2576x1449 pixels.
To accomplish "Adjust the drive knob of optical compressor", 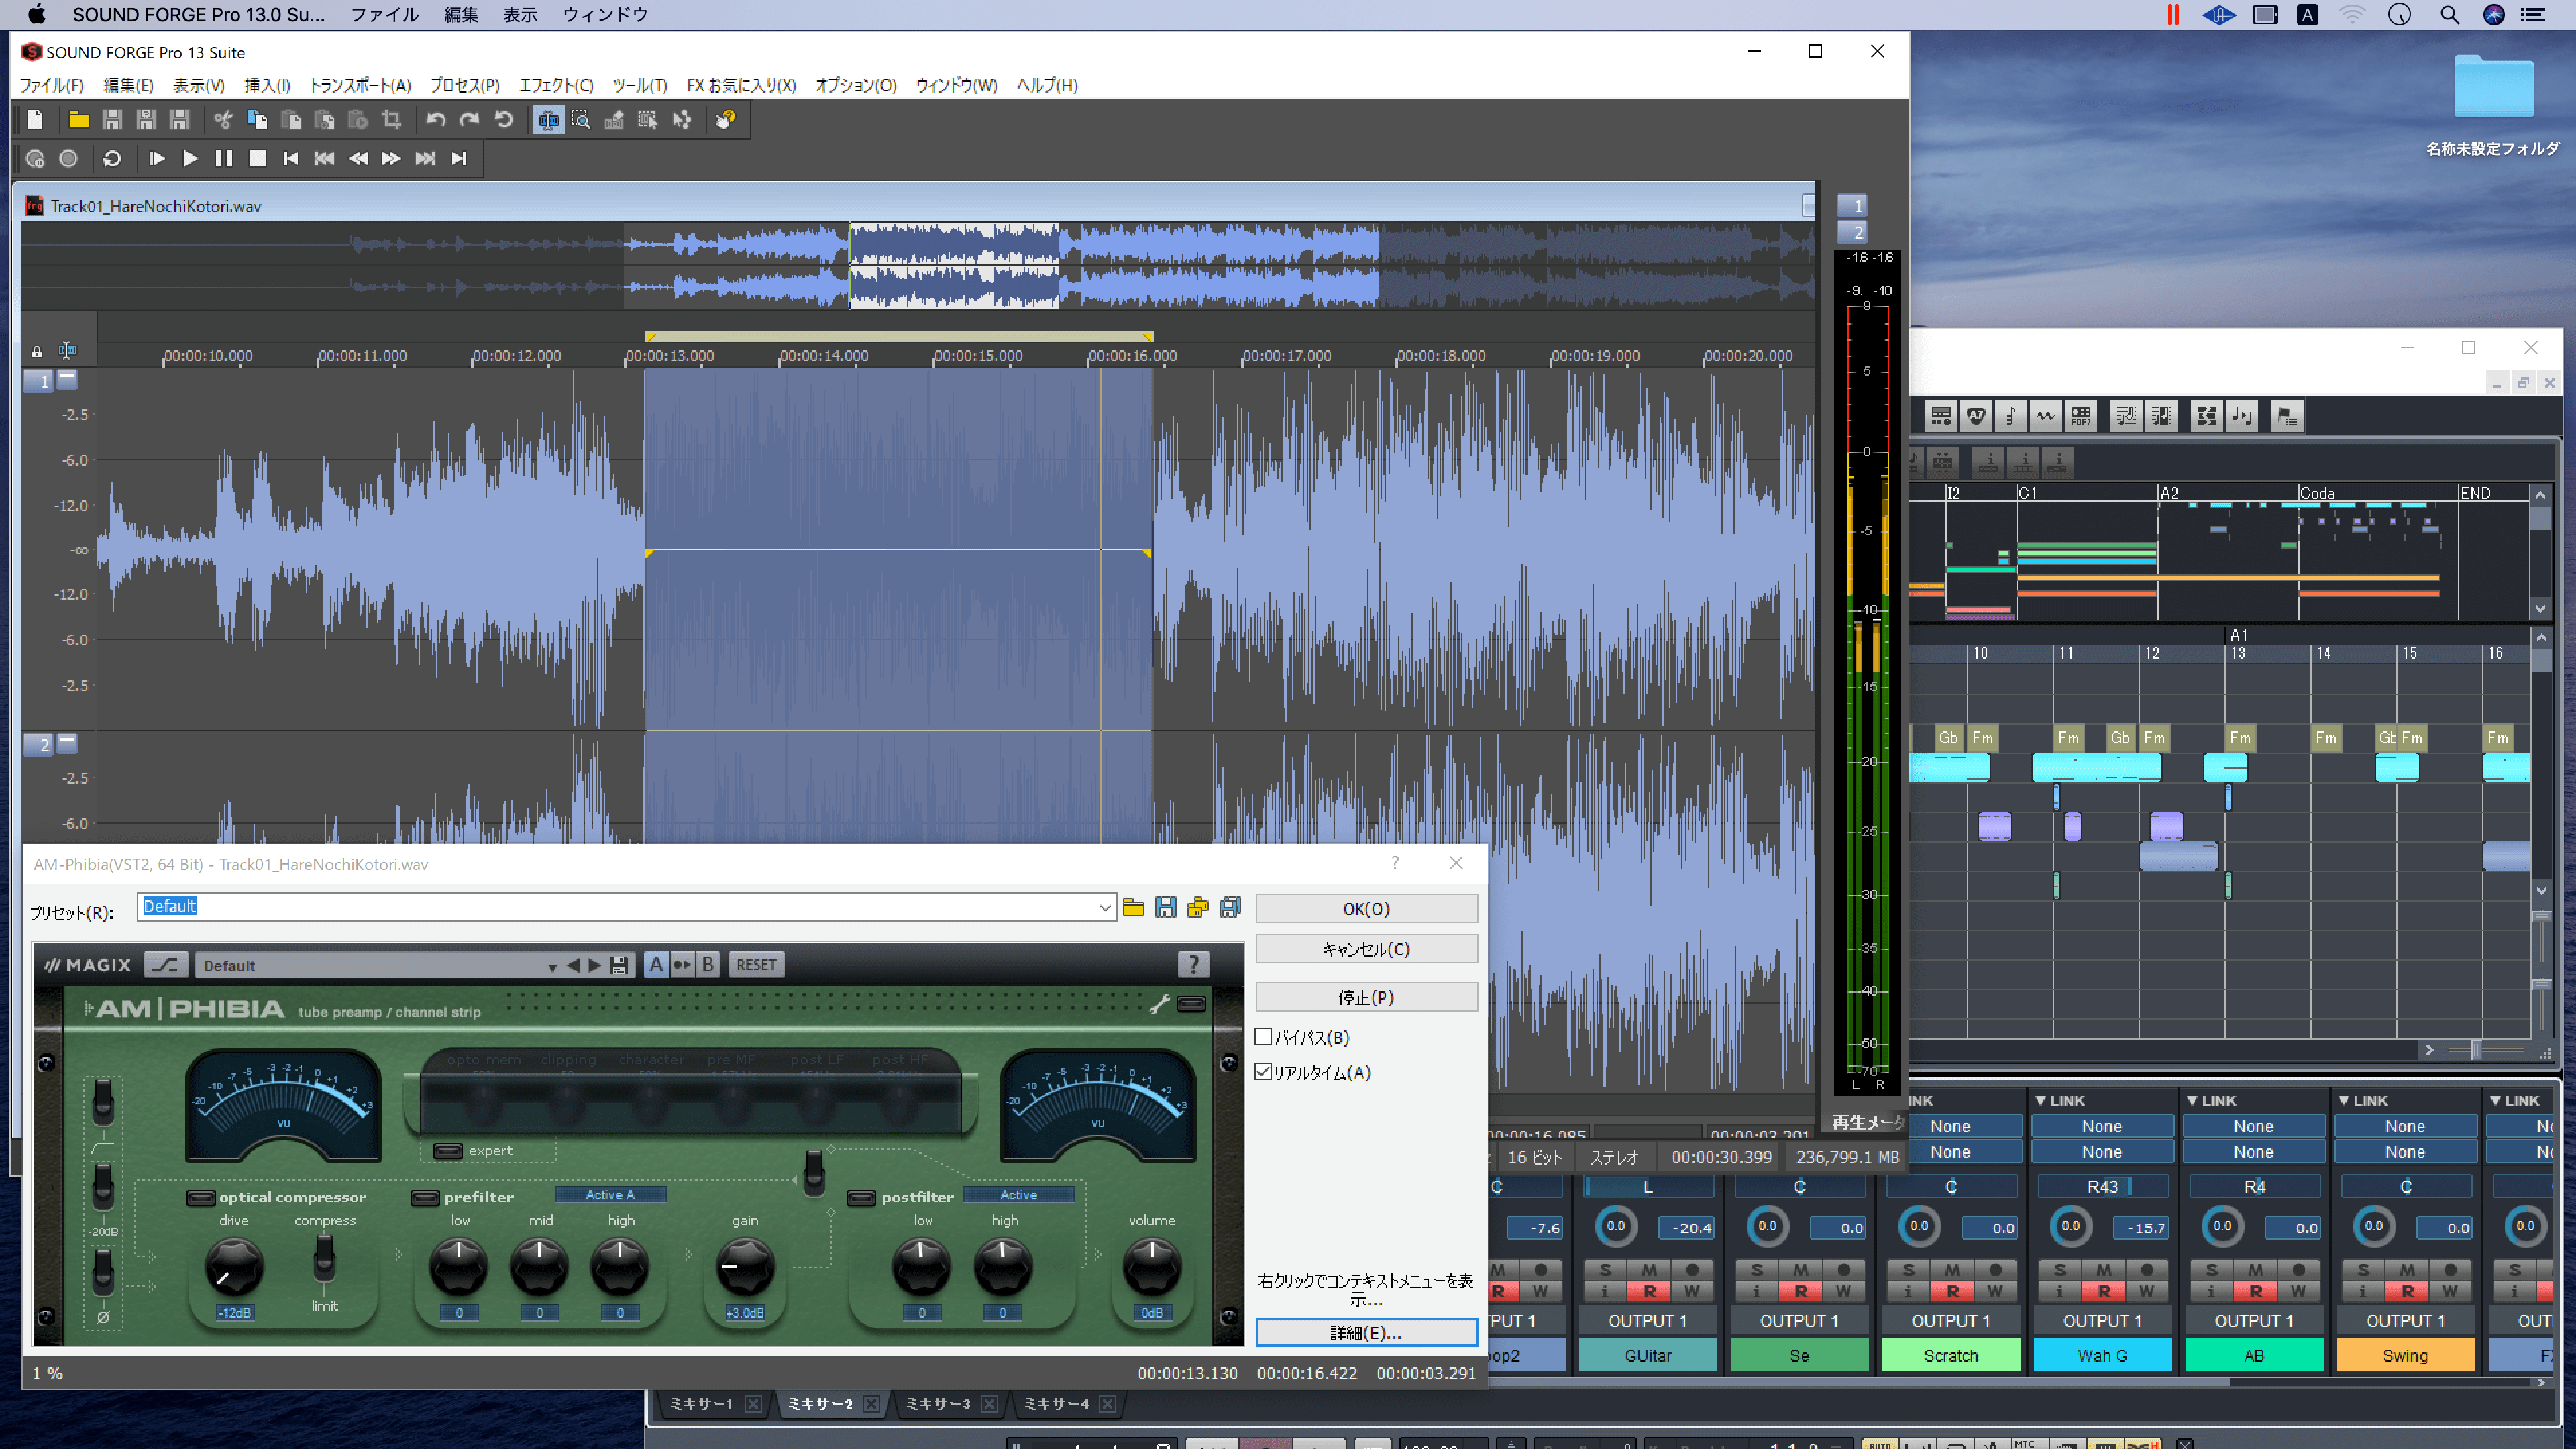I will click(x=234, y=1267).
